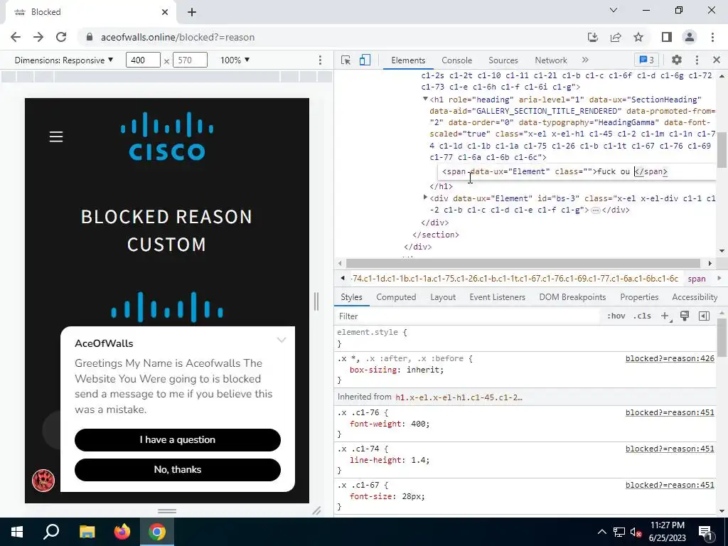Go forward in Chrome
The height and width of the screenshot is (546, 728).
(38, 37)
